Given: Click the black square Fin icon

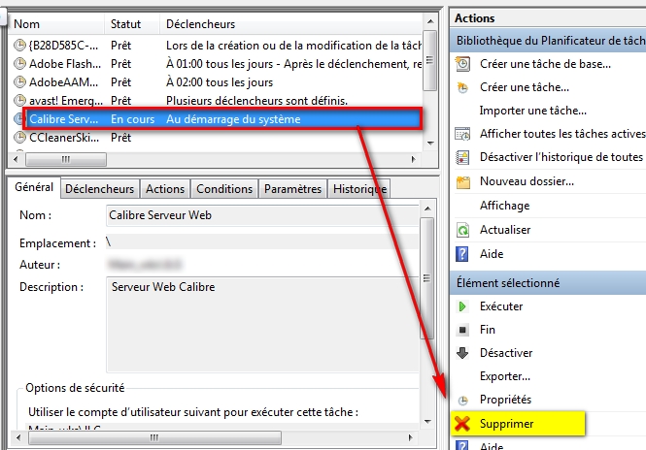Looking at the screenshot, I should click(x=462, y=330).
